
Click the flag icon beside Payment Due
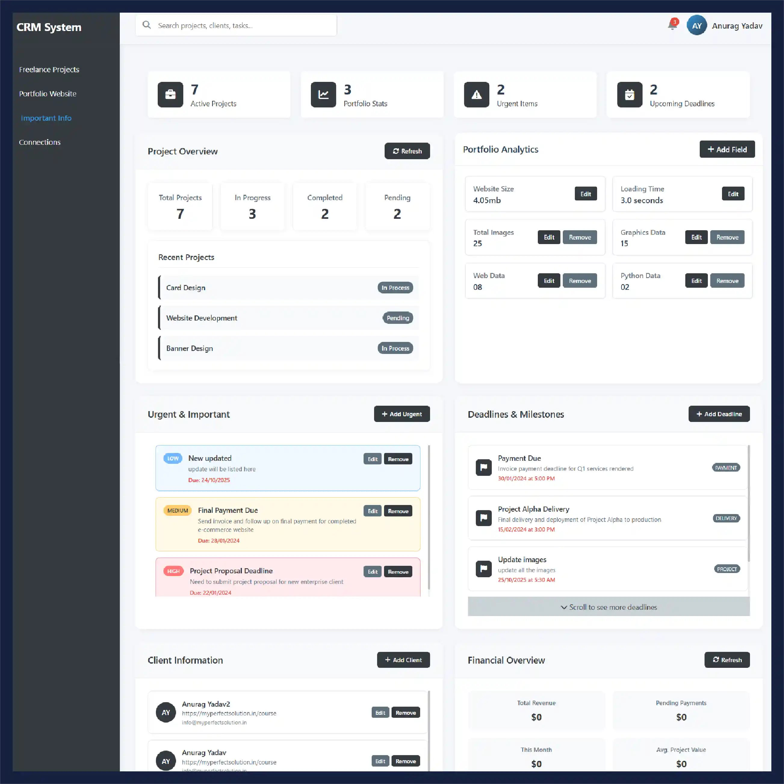pos(483,467)
